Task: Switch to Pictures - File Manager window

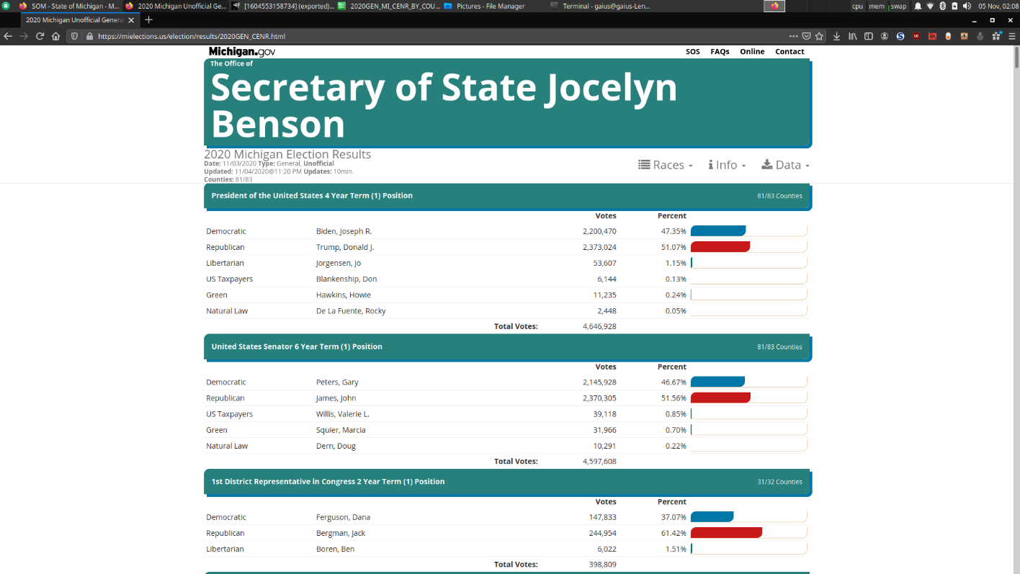Action: click(484, 6)
